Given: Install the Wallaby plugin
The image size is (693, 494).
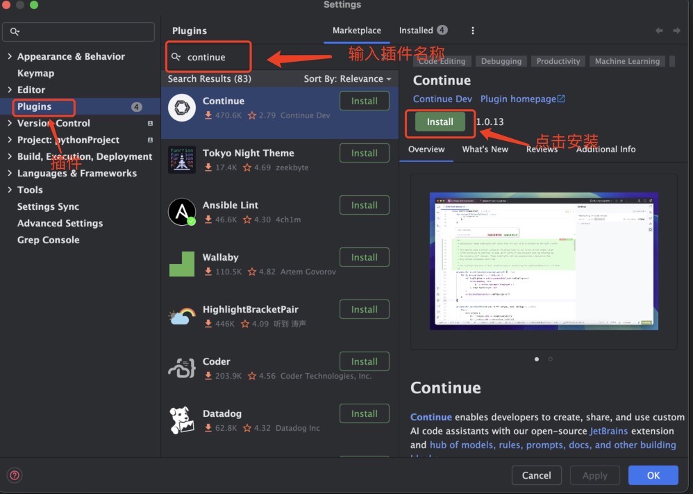Looking at the screenshot, I should tap(364, 257).
